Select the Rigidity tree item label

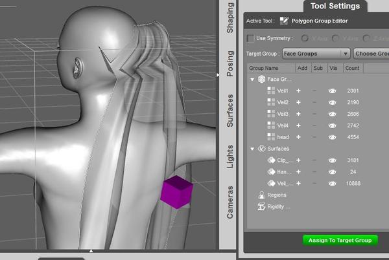click(x=278, y=207)
